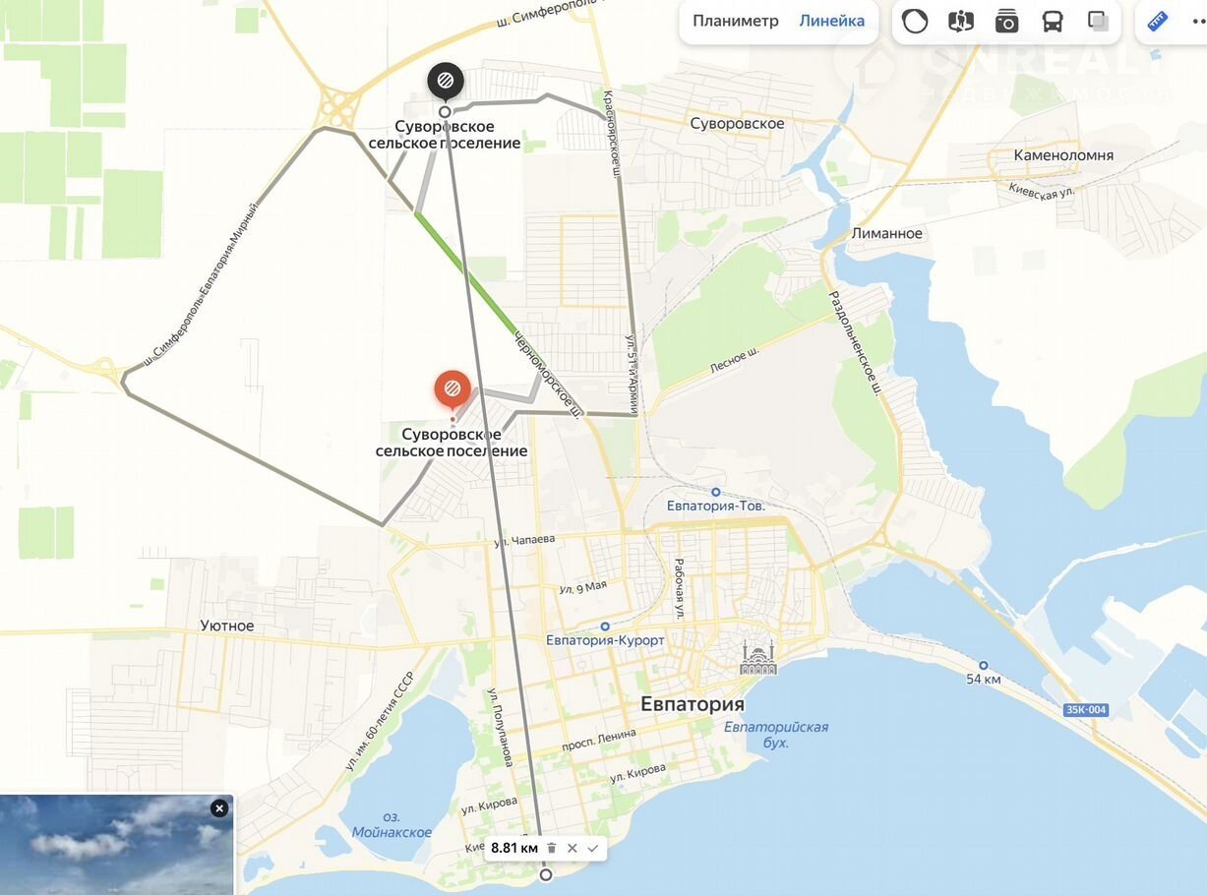Cancel the ruler measurement with X
This screenshot has height=895, width=1207.
click(x=573, y=848)
